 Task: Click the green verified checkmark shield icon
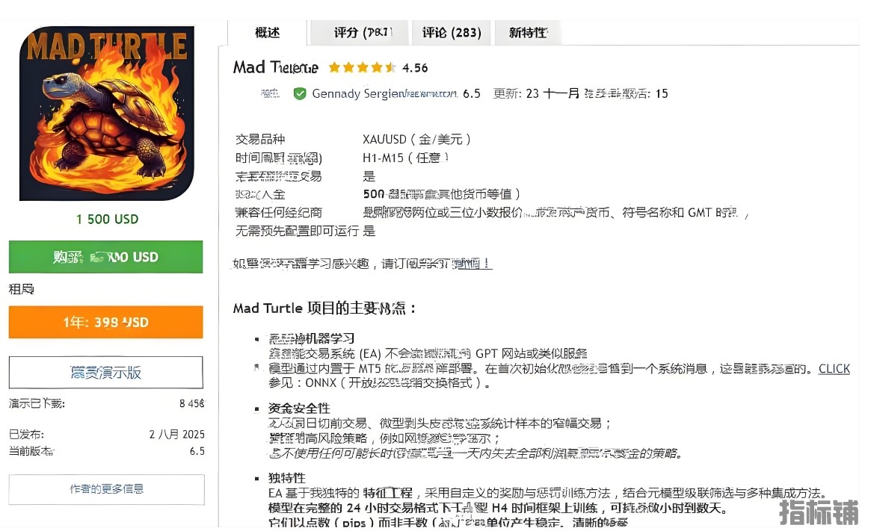point(300,93)
